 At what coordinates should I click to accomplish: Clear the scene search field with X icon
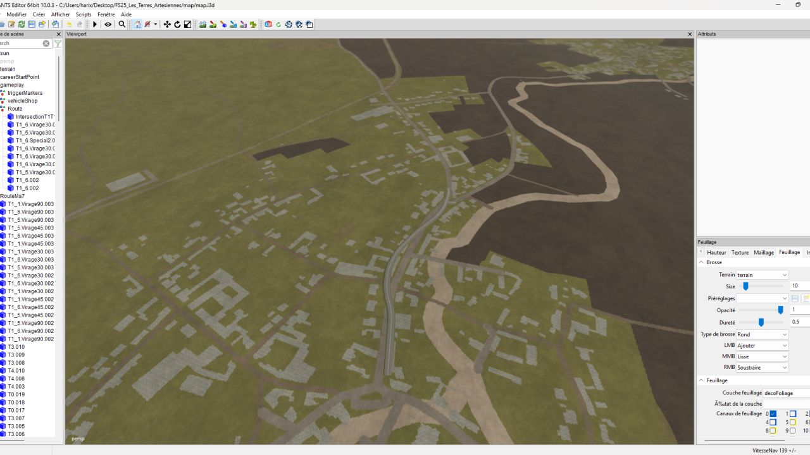point(46,44)
